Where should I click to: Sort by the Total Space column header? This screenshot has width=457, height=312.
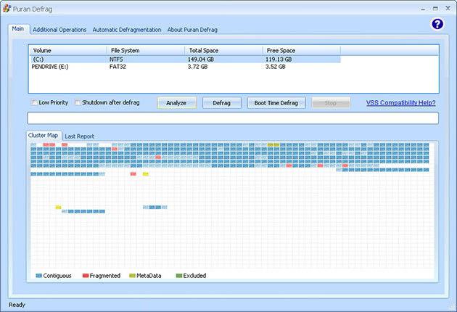[x=224, y=51]
